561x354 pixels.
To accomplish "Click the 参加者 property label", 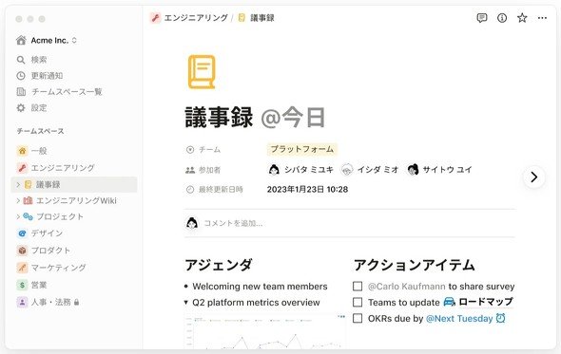I will click(x=203, y=170).
